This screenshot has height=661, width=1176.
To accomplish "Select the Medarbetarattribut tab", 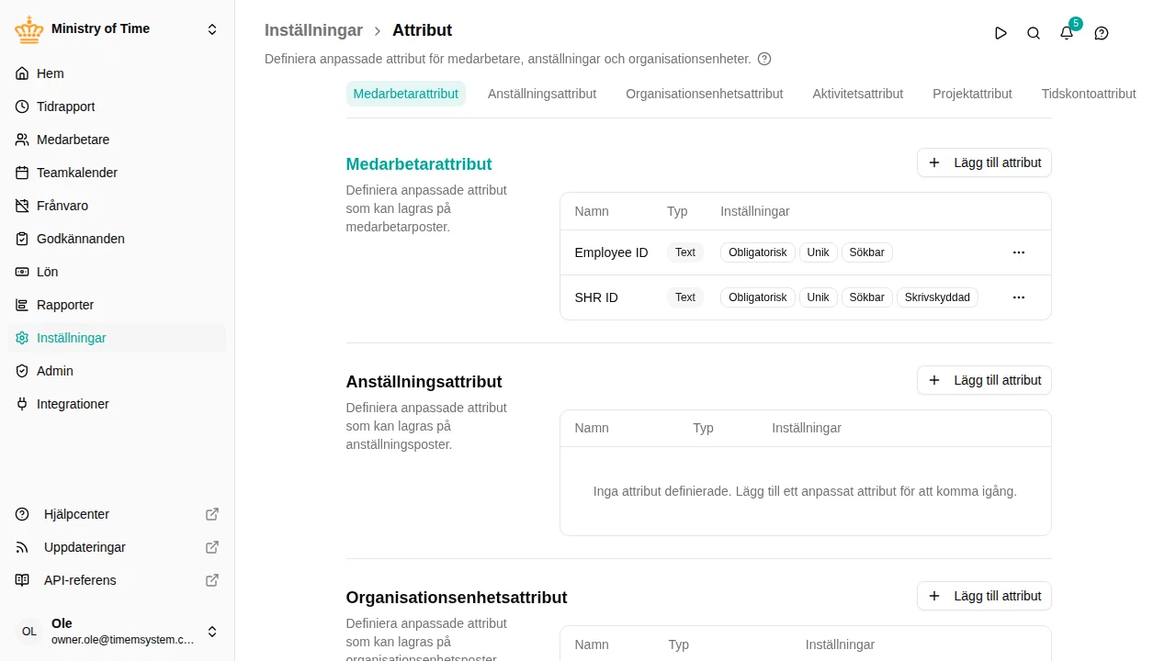I will (406, 94).
